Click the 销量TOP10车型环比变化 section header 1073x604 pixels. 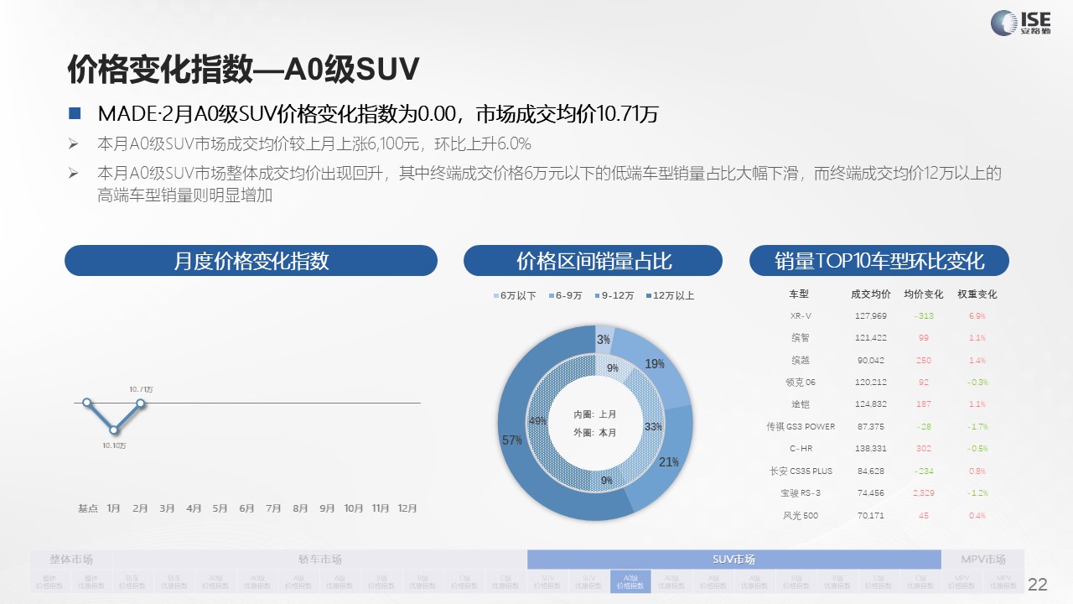(x=879, y=260)
